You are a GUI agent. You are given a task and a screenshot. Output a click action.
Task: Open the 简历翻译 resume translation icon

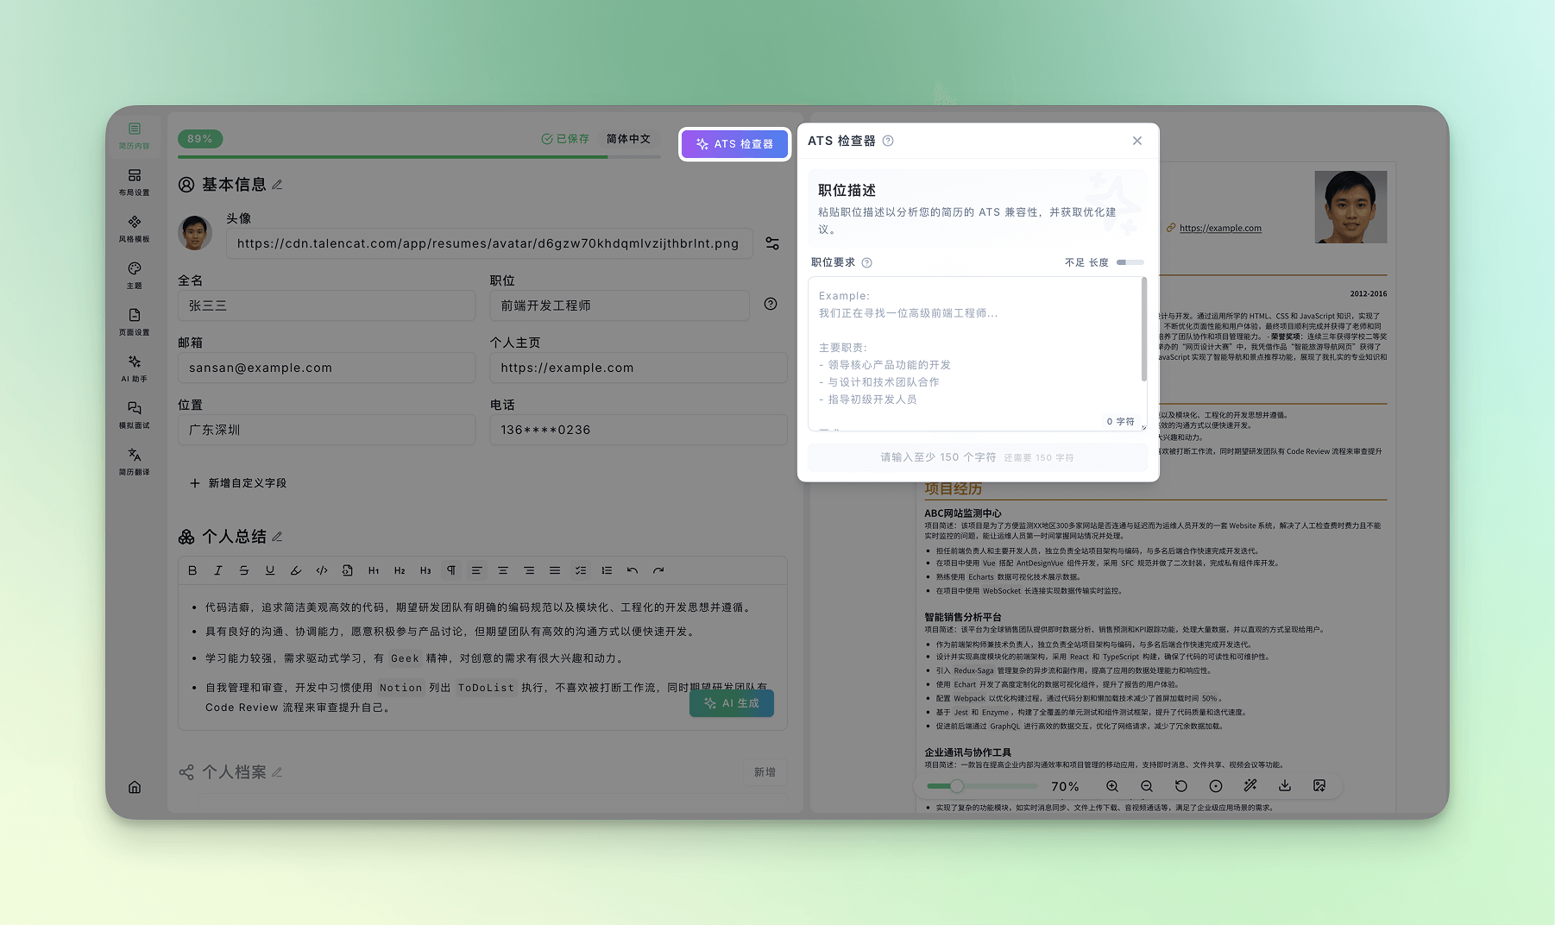[x=134, y=462]
